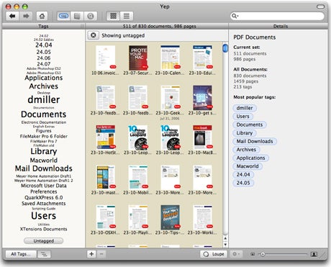Screen dimensions: 331x267
Task: Open the 23-10-Tips document thumbnail
Action: [170, 217]
